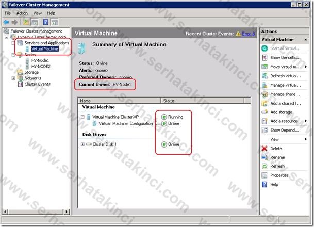
Task: Click Rename in the Actions pane
Action: [277, 157]
